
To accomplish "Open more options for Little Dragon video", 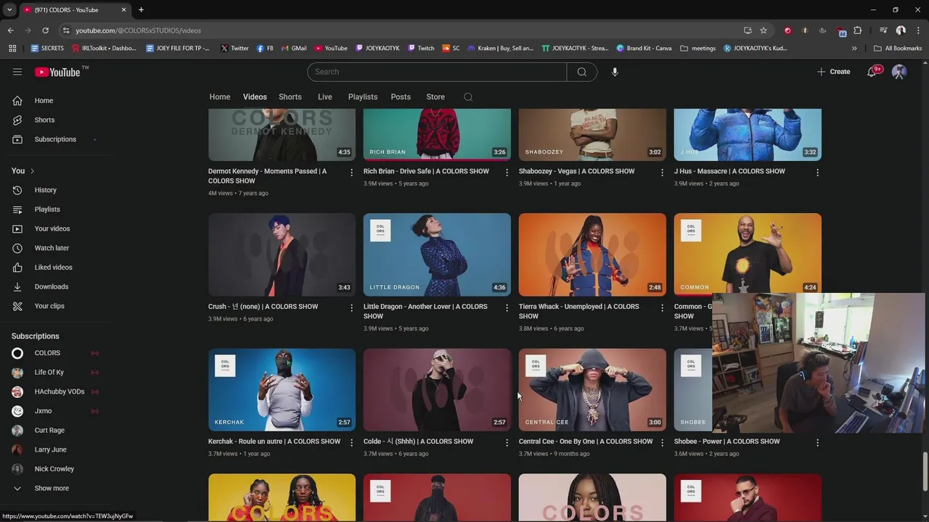I will coord(507,307).
